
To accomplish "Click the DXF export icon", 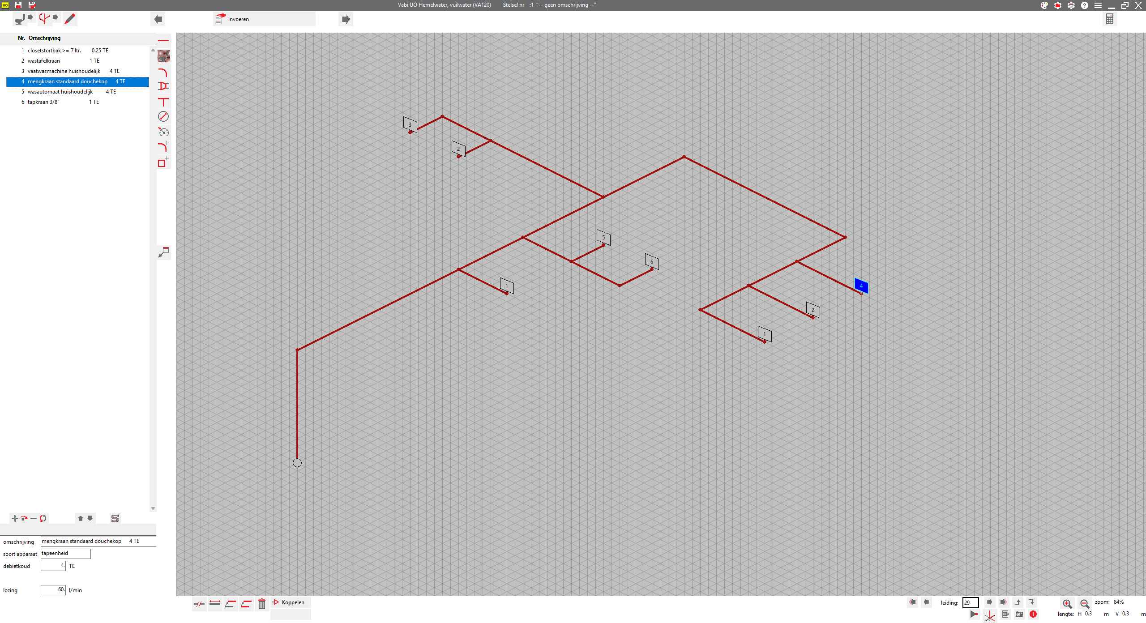I will pos(1005,614).
